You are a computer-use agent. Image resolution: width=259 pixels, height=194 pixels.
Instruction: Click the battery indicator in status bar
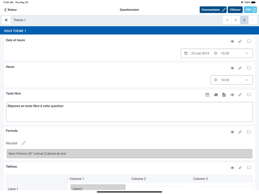coord(253,2)
